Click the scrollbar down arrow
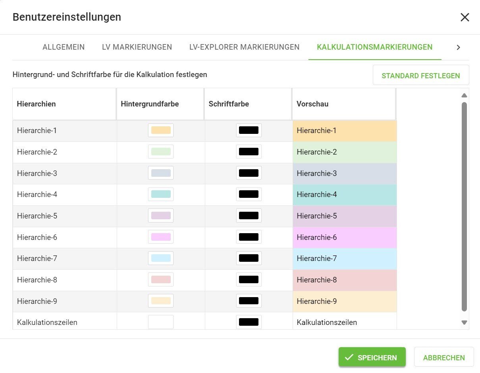480x373 pixels. point(464,323)
